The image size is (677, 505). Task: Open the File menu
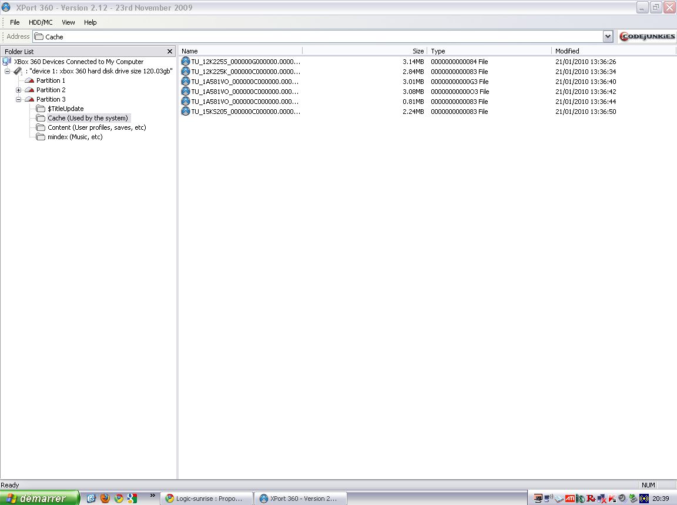click(15, 22)
